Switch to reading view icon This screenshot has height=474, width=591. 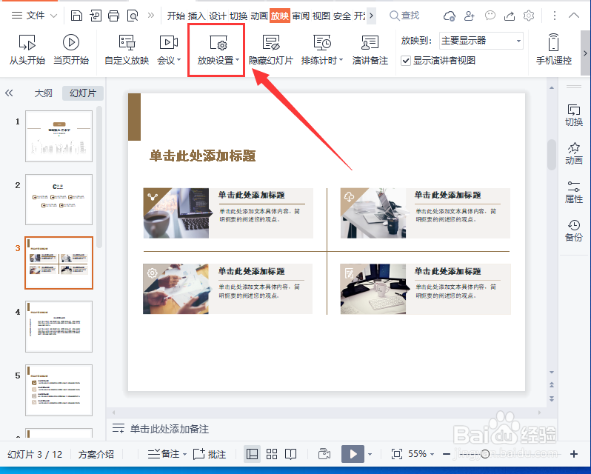tap(290, 454)
